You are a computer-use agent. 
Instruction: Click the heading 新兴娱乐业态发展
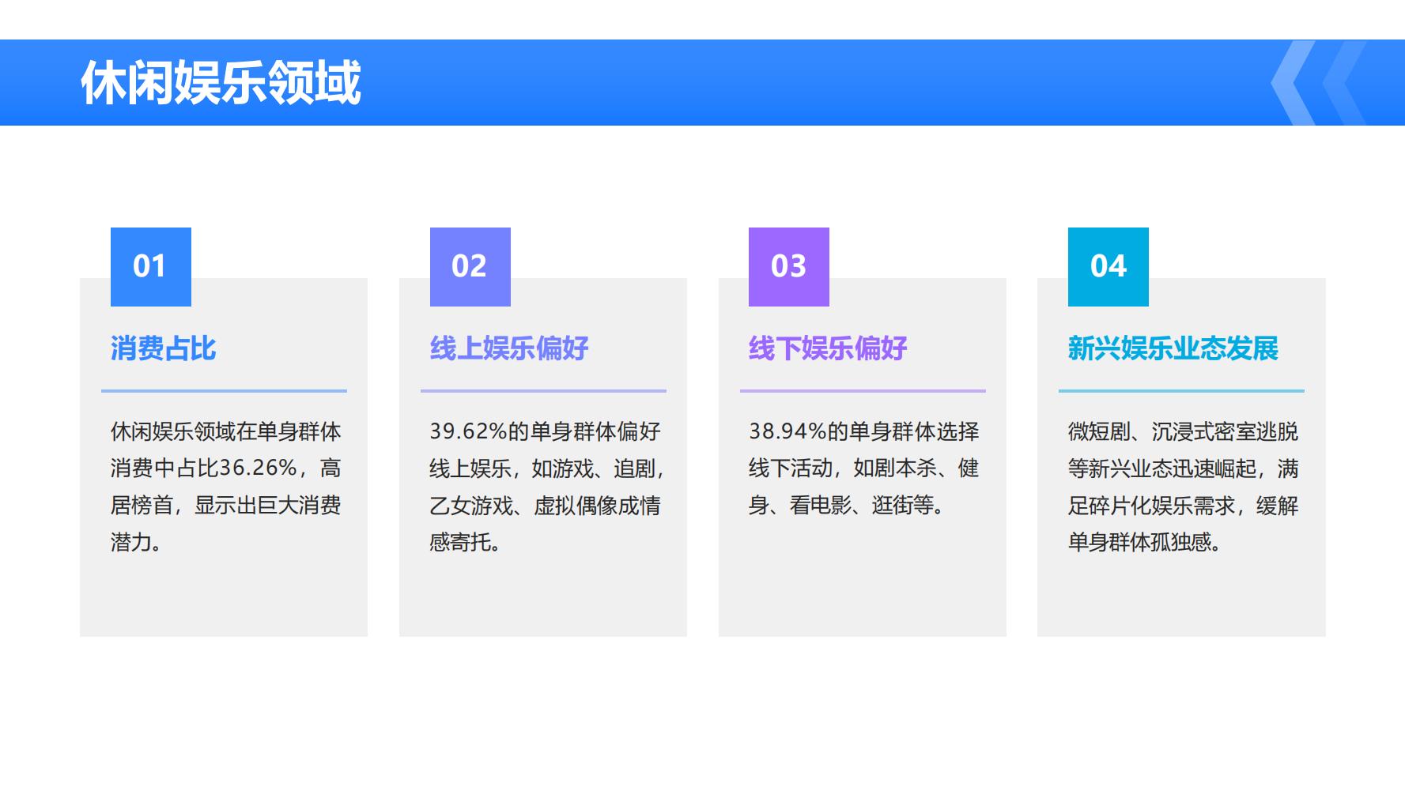click(x=1173, y=348)
